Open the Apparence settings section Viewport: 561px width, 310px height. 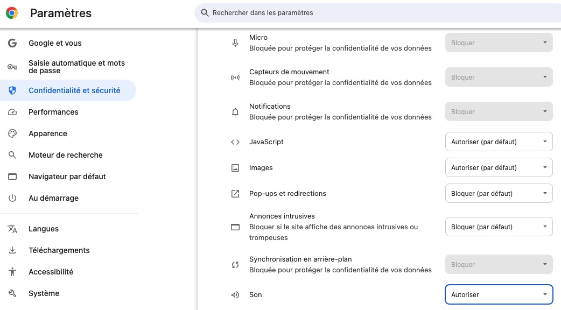point(48,133)
